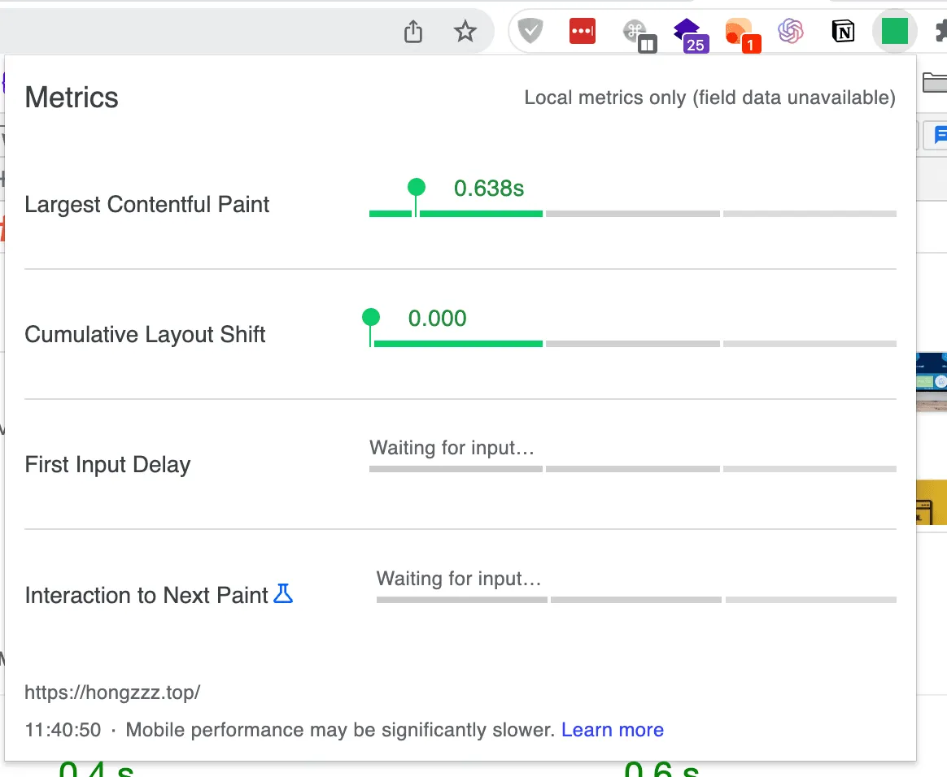Open the red LastPass extension
The image size is (947, 777).
[583, 32]
